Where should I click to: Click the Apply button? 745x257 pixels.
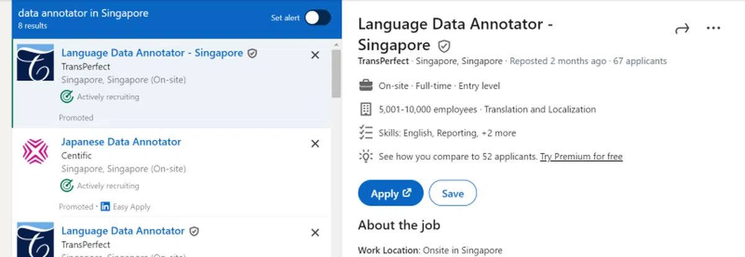pyautogui.click(x=391, y=193)
